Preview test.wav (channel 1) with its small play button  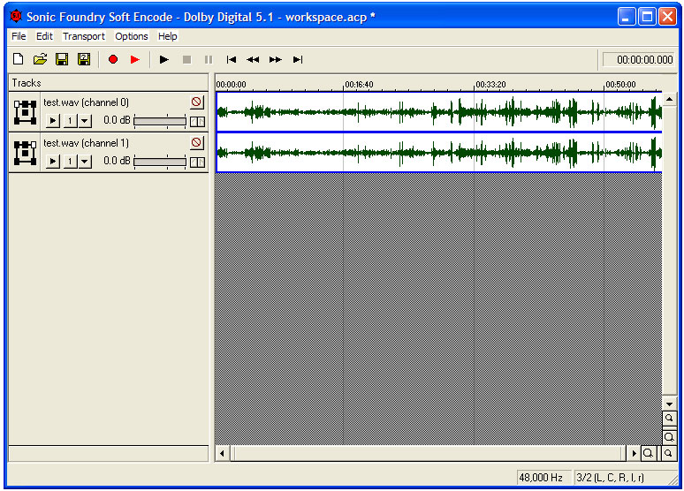[53, 162]
